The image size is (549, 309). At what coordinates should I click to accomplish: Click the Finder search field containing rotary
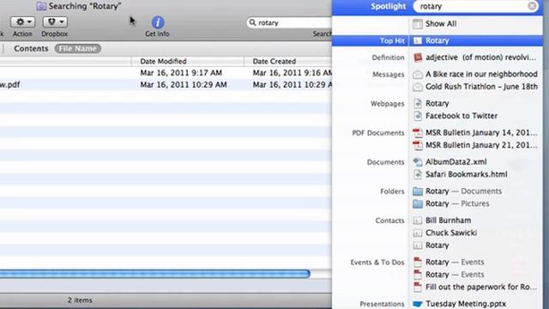point(290,23)
